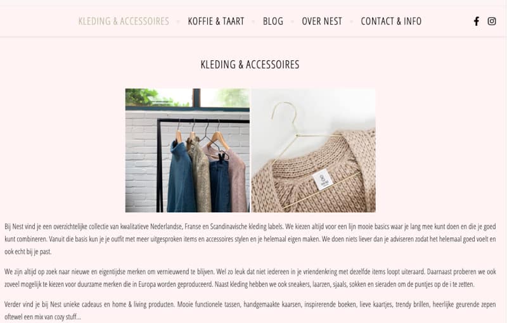Click the paragraph starting 'We zijn altijd op zoek'
Viewport: 507px width, 323px height.
[x=250, y=278]
